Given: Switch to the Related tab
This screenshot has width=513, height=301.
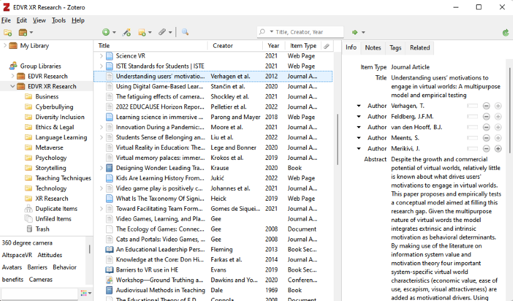Looking at the screenshot, I should pyautogui.click(x=420, y=48).
